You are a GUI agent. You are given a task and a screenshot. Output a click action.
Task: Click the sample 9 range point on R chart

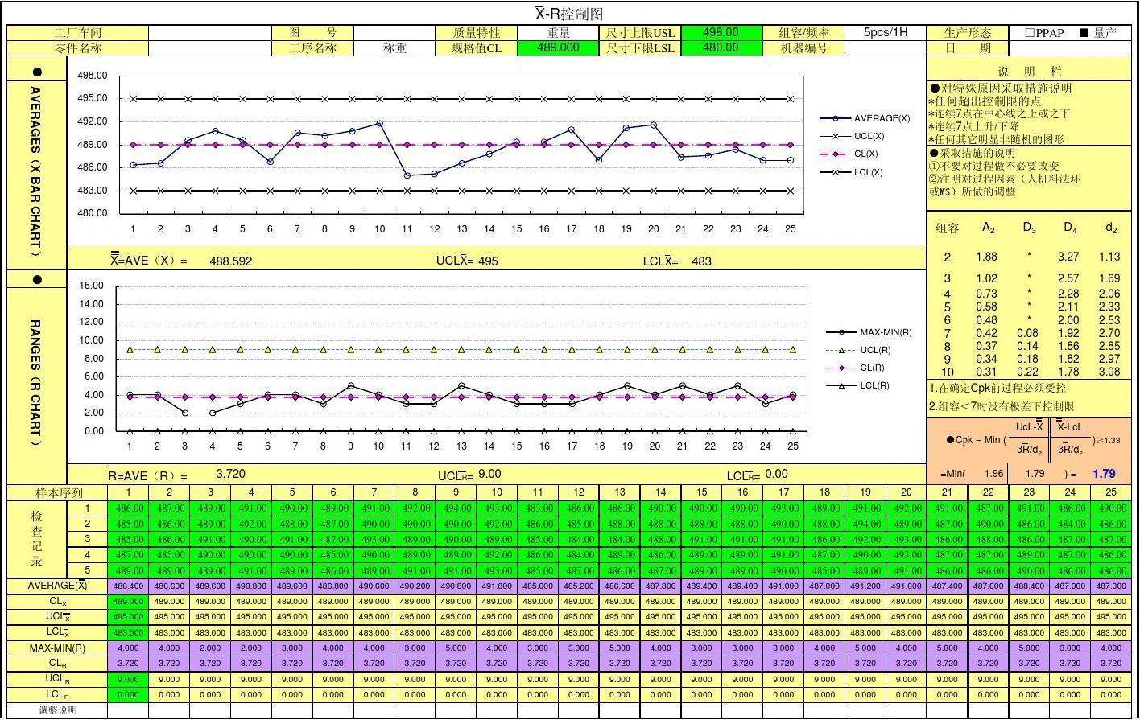pos(350,385)
